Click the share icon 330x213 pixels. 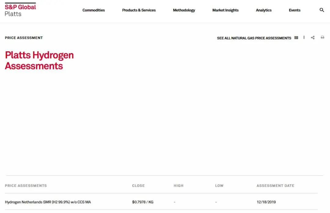pyautogui.click(x=313, y=38)
